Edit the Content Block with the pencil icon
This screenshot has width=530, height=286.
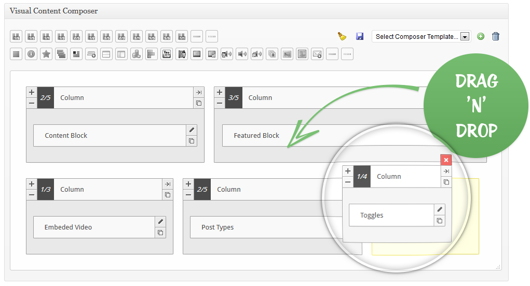(192, 130)
